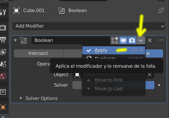Toggle Boolean modifier edit mode display
This screenshot has height=118, width=169.
point(115,40)
